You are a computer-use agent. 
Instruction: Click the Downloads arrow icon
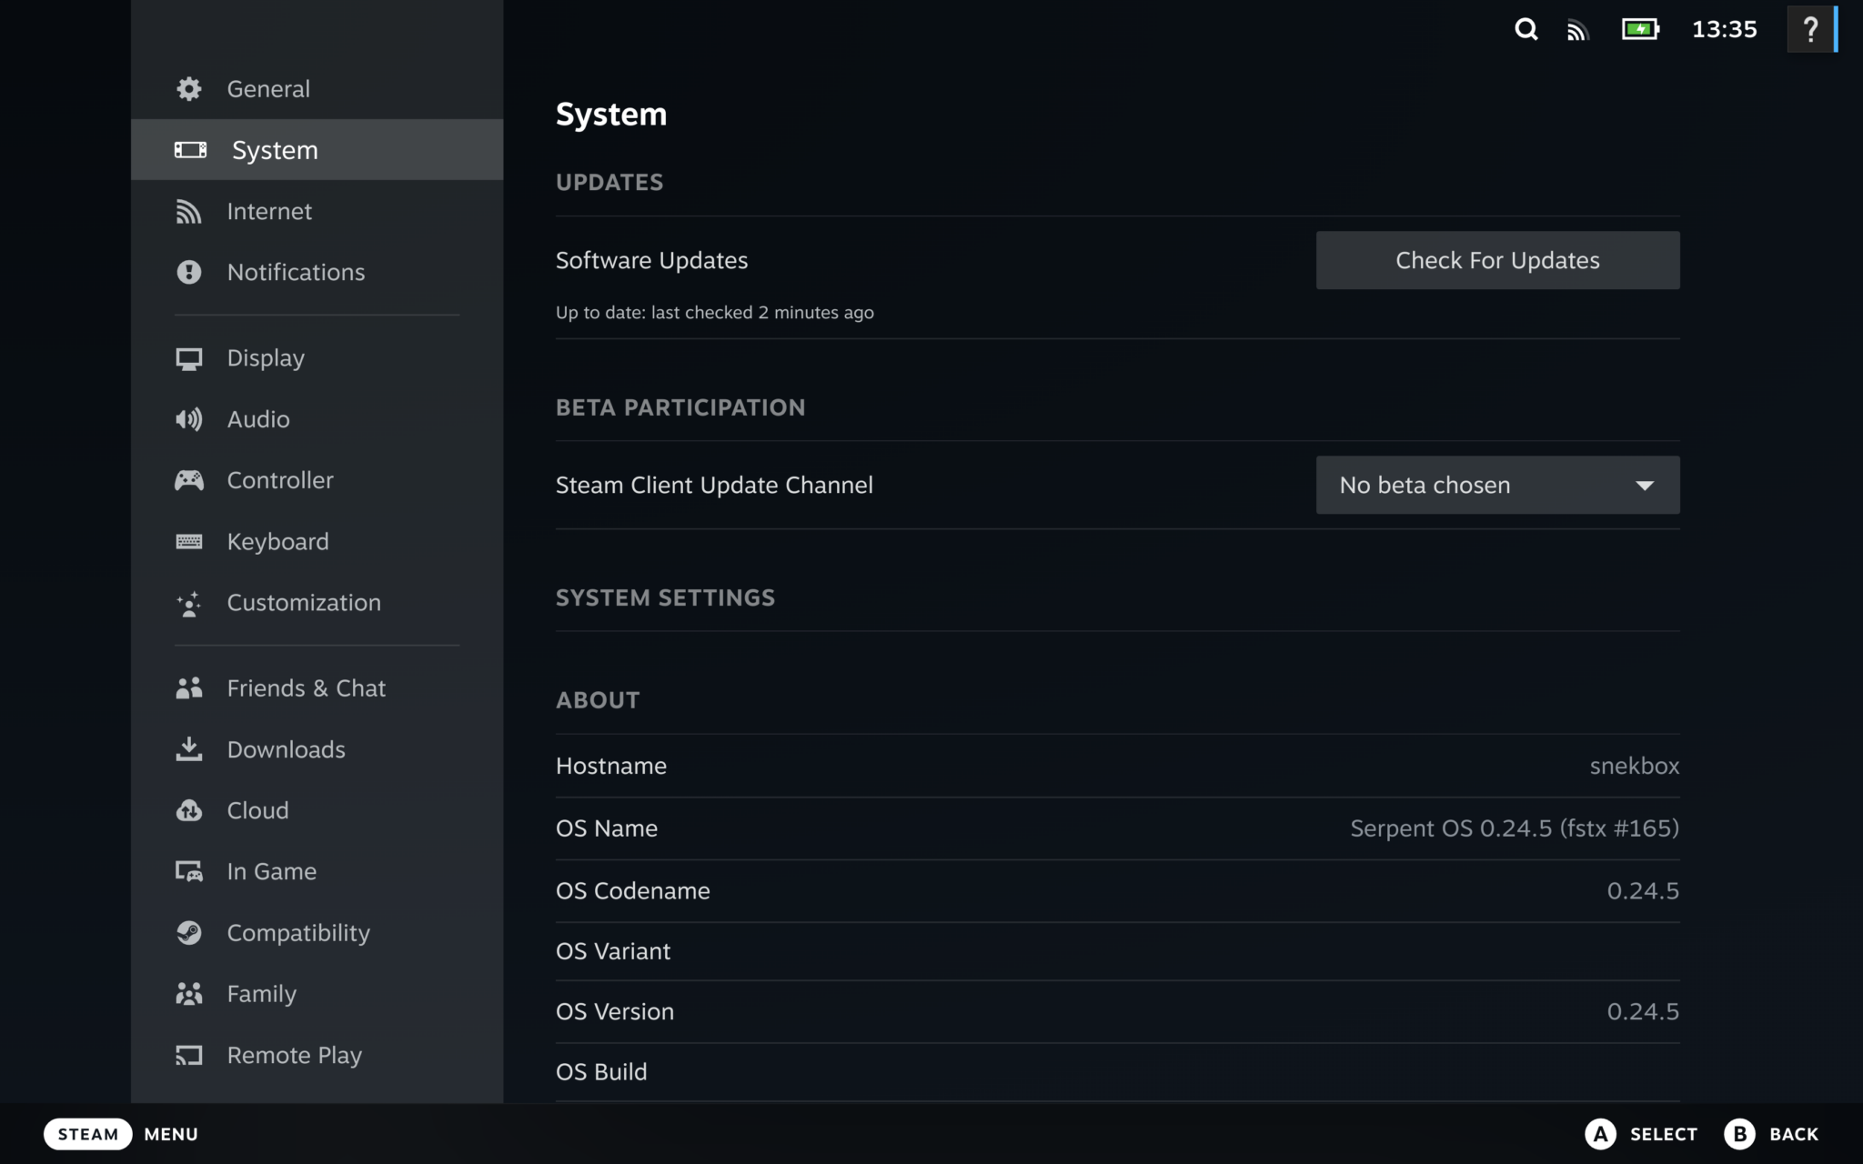(189, 748)
